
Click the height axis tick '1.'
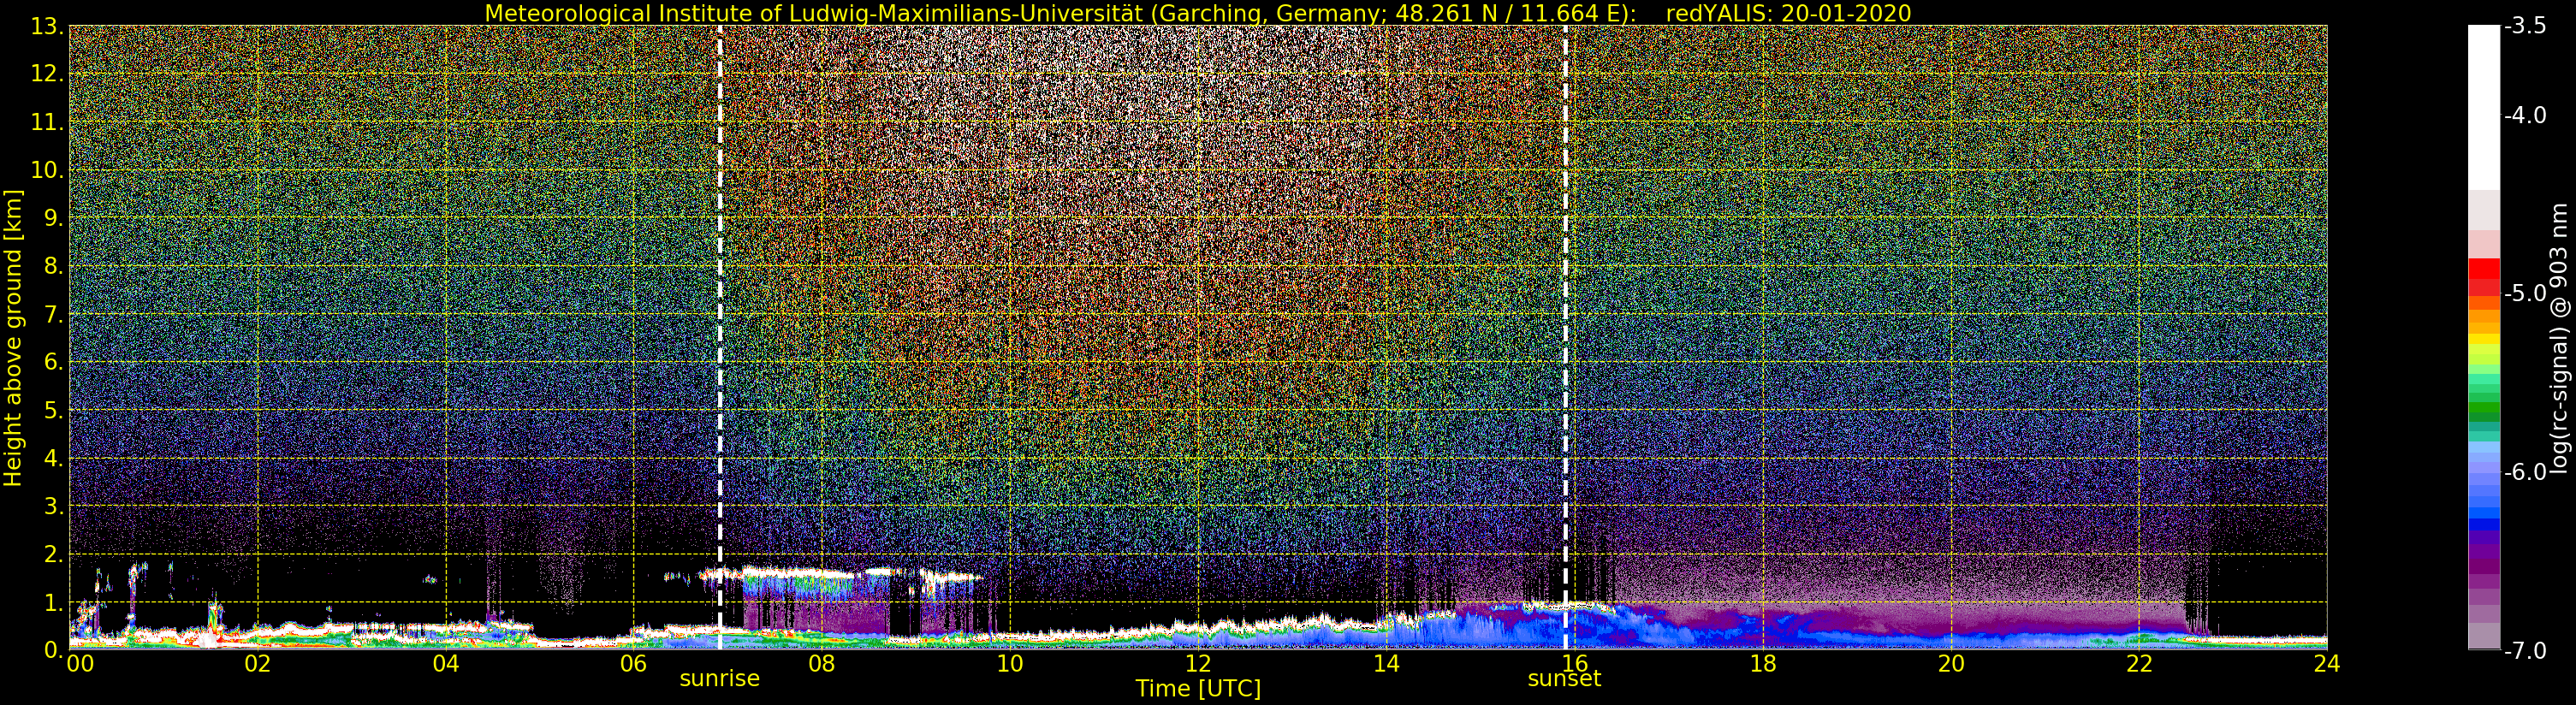[x=53, y=602]
